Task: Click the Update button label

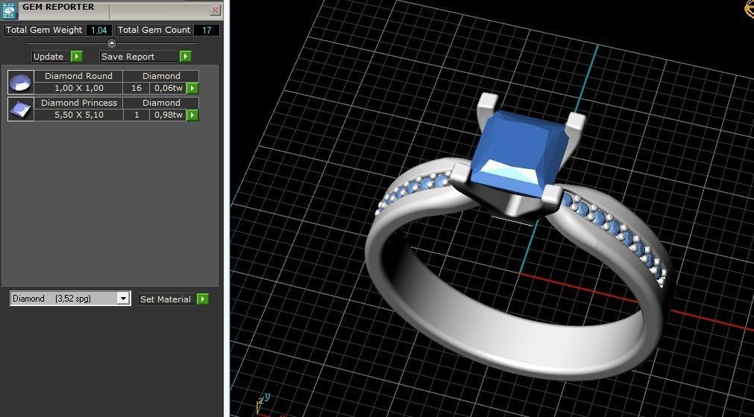Action: (x=48, y=57)
